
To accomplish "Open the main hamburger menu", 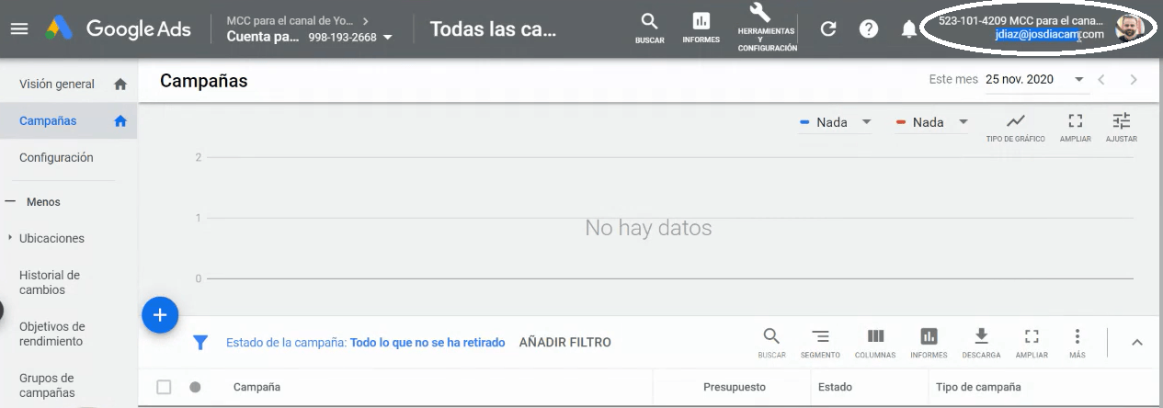I will pos(19,28).
